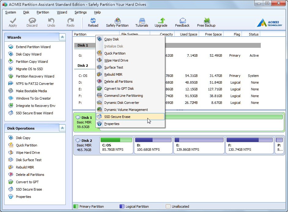Open the Settings menu

click(80, 12)
